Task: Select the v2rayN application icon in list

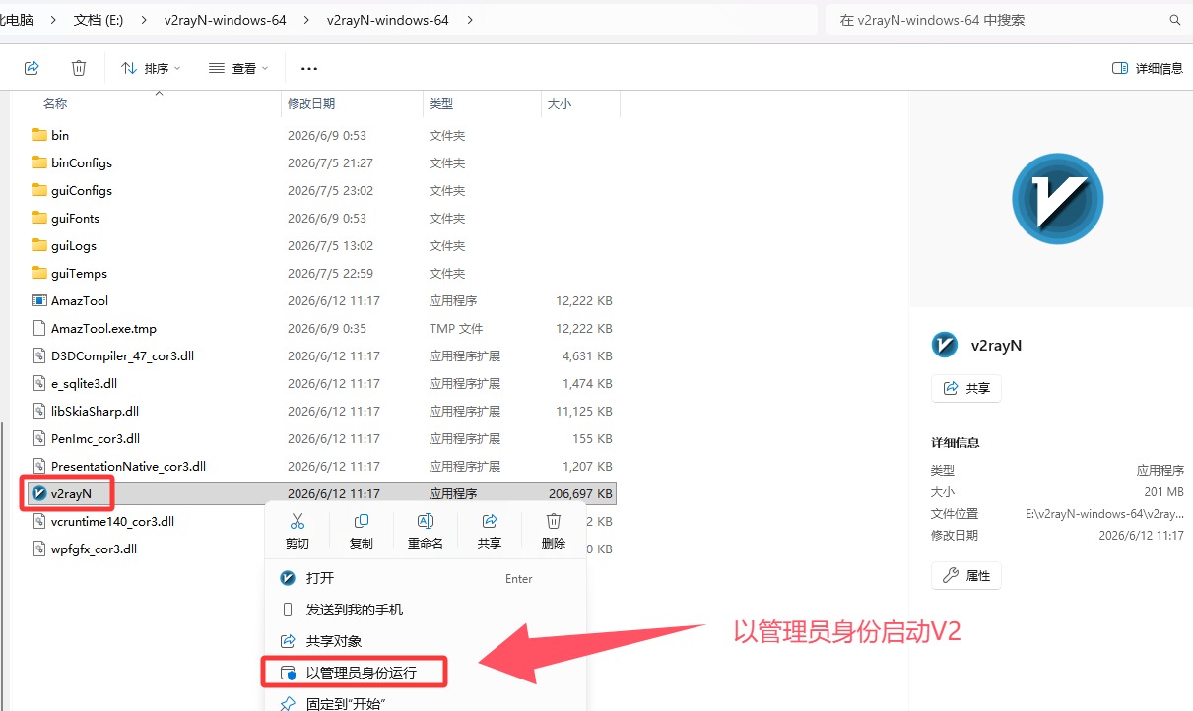Action: pos(39,493)
